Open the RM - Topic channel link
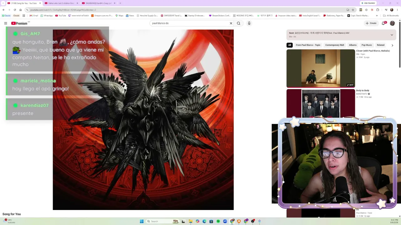 click(361, 54)
